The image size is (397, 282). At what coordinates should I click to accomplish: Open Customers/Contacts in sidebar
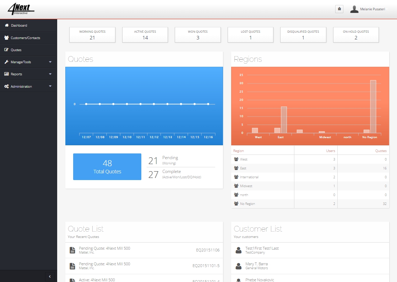28,38
